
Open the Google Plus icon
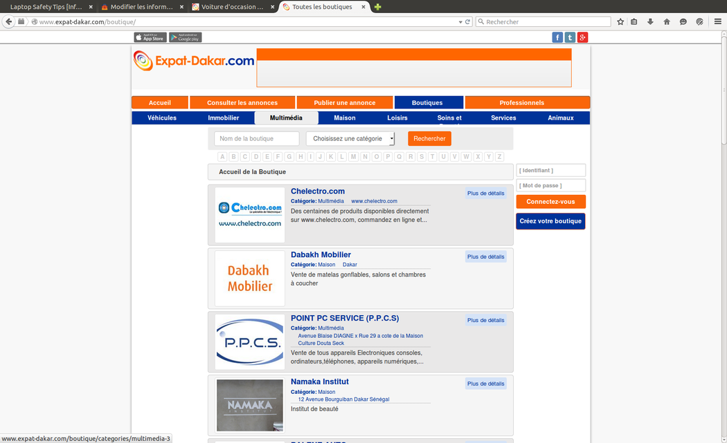click(582, 37)
